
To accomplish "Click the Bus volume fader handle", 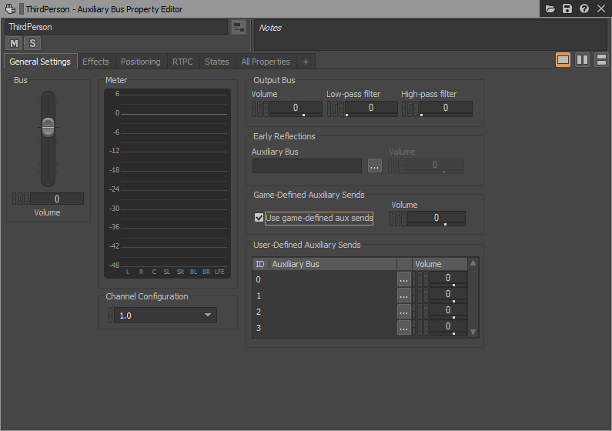I will (48, 127).
